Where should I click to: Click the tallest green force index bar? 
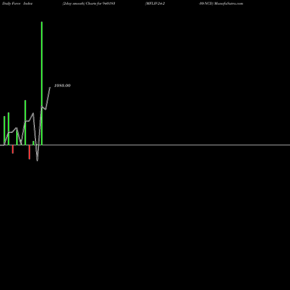coord(42,84)
